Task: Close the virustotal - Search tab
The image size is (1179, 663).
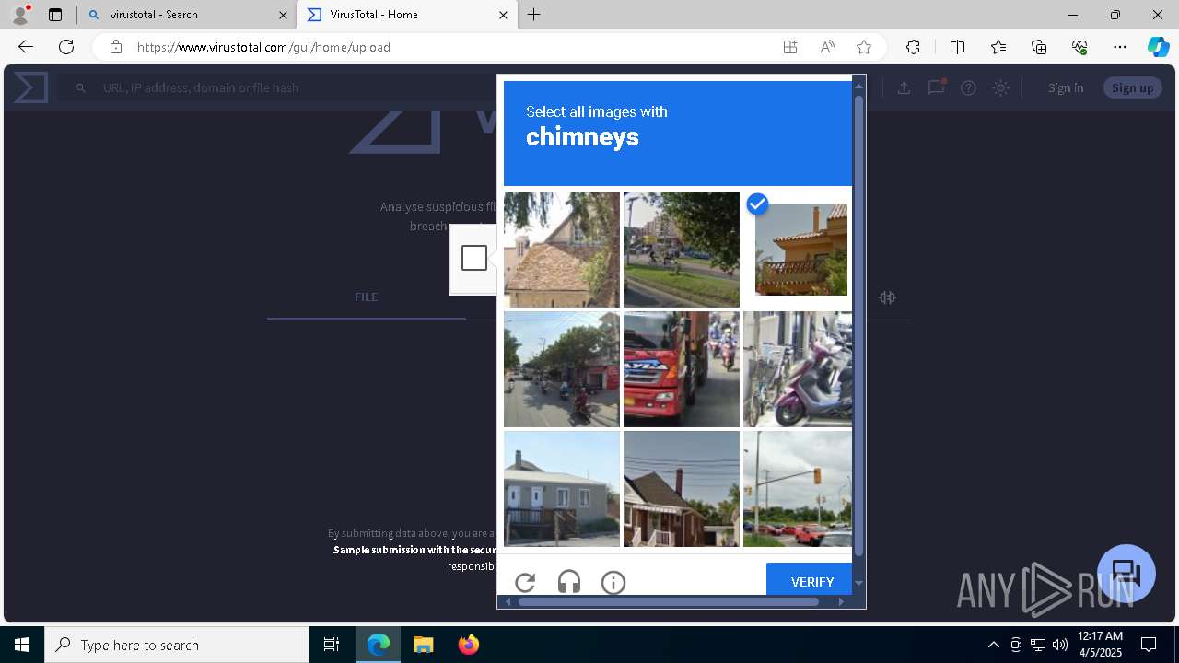Action: click(283, 15)
